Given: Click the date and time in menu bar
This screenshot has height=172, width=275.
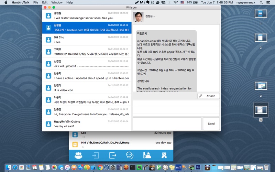Looking at the screenshot, I should point(217,2).
